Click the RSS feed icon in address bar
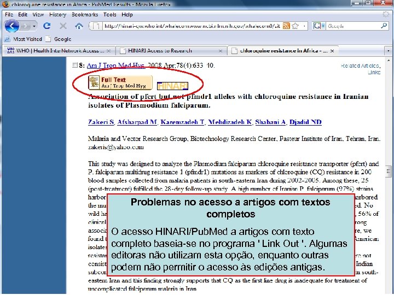394x295 pixels. [x=286, y=26]
